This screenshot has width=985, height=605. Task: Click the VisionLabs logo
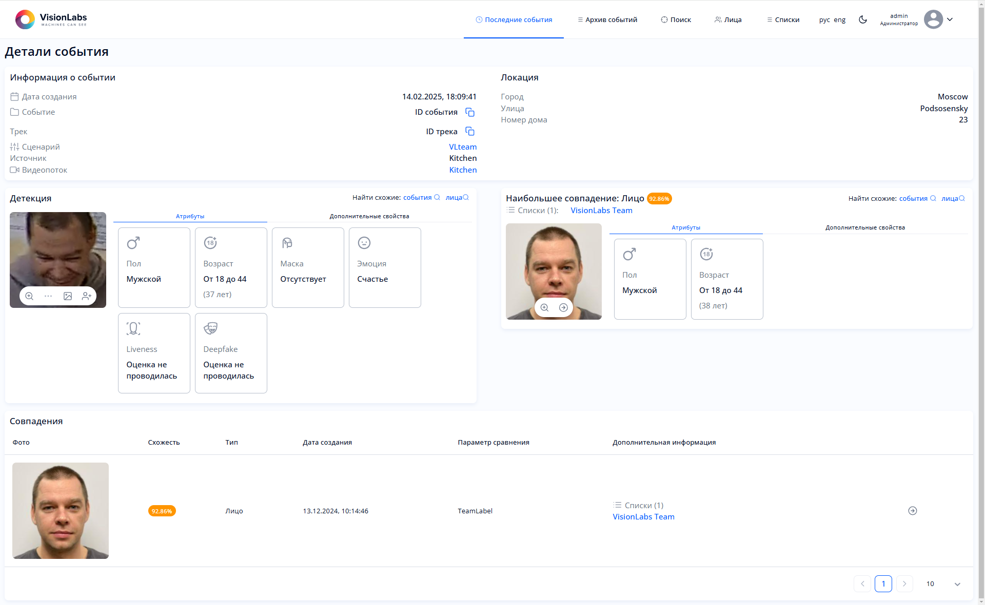pyautogui.click(x=51, y=19)
